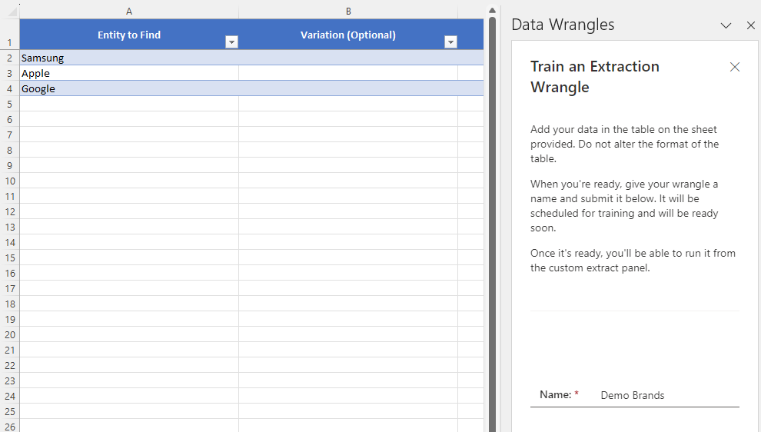Select the Entity to Find header cell
761x432 pixels.
click(x=129, y=35)
